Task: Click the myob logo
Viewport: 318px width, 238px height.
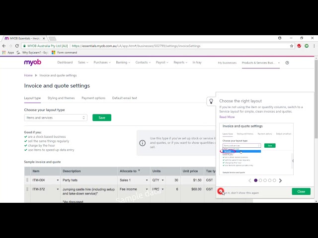Action: (x=32, y=62)
